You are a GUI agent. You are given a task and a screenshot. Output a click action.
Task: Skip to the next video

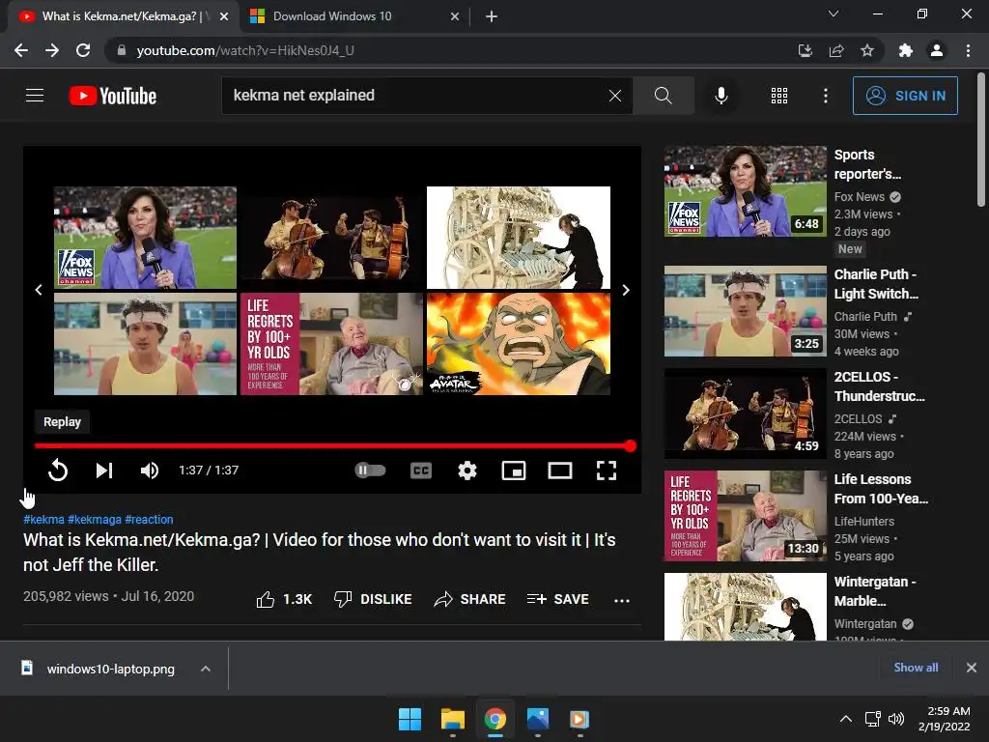click(104, 471)
